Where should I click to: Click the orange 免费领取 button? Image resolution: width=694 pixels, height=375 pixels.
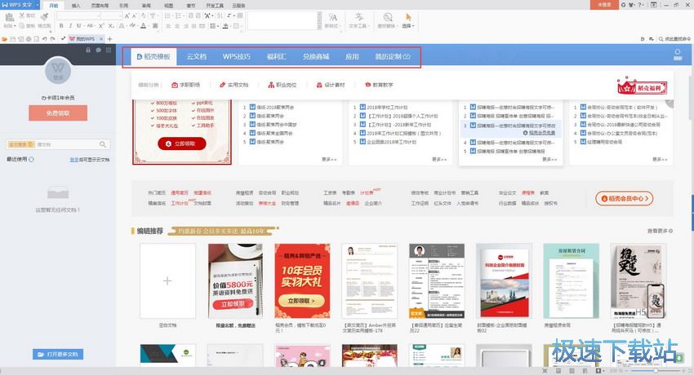point(58,113)
